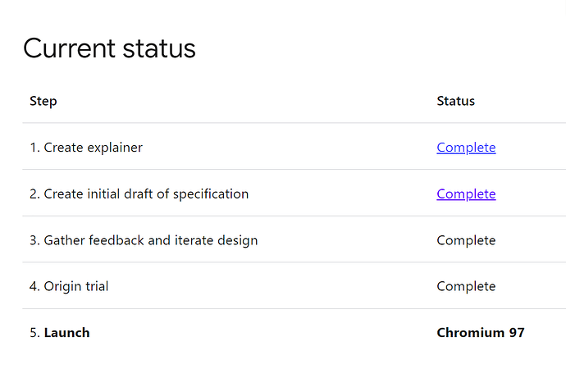Click the word design in step 3
The image size is (566, 369).
coord(238,241)
